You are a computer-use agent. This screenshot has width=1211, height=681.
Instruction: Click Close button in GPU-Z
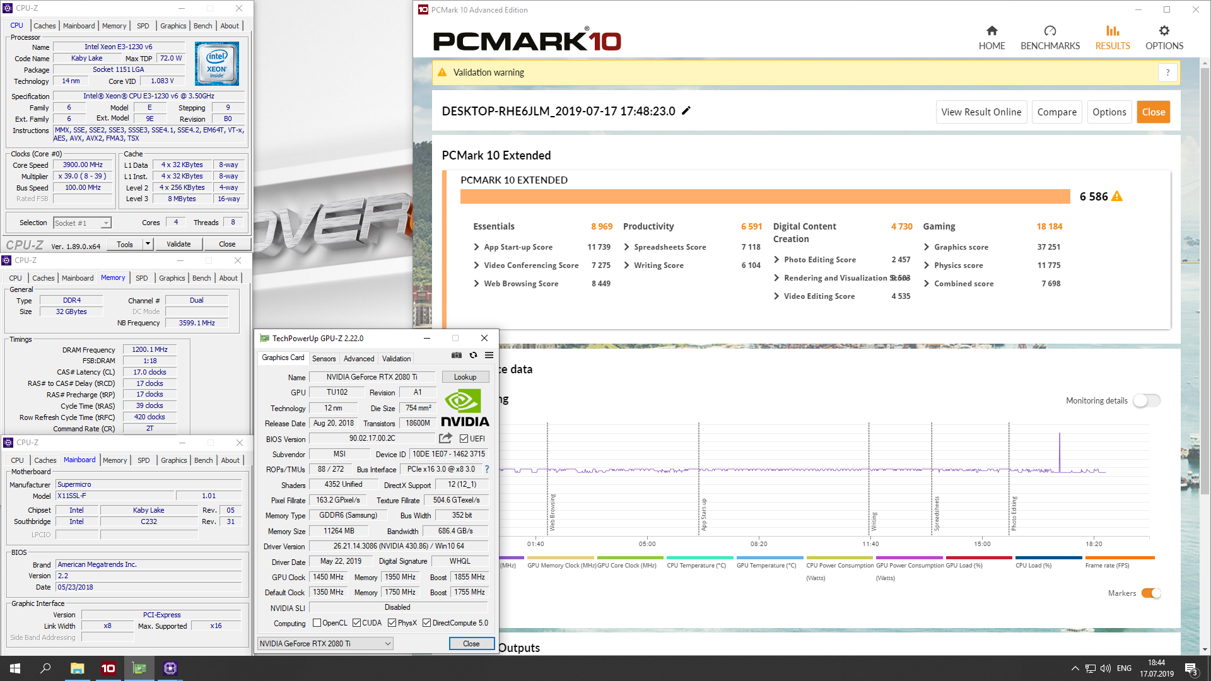(x=471, y=643)
